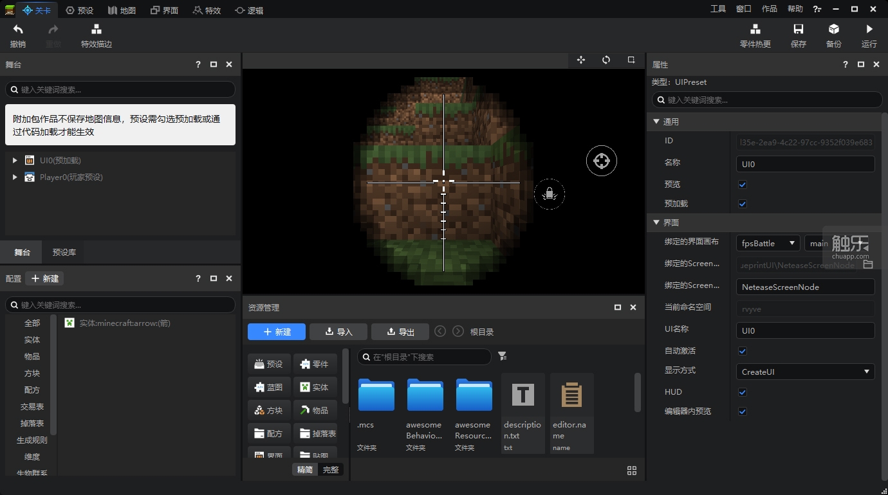This screenshot has width=888, height=495.
Task: Click the 舞台 keyword search field
Action: (x=120, y=89)
